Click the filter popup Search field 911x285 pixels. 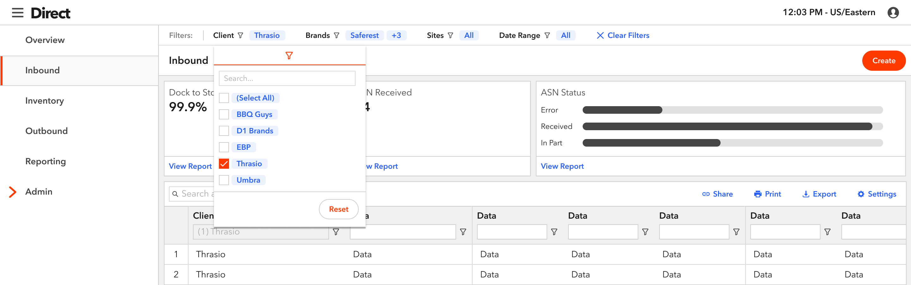click(x=287, y=78)
